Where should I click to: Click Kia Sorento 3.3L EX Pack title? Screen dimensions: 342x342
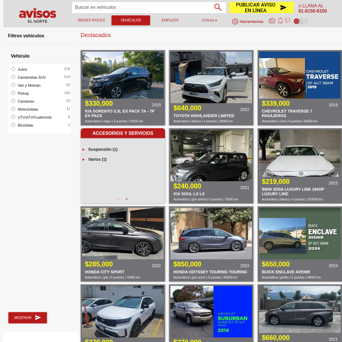point(120,113)
